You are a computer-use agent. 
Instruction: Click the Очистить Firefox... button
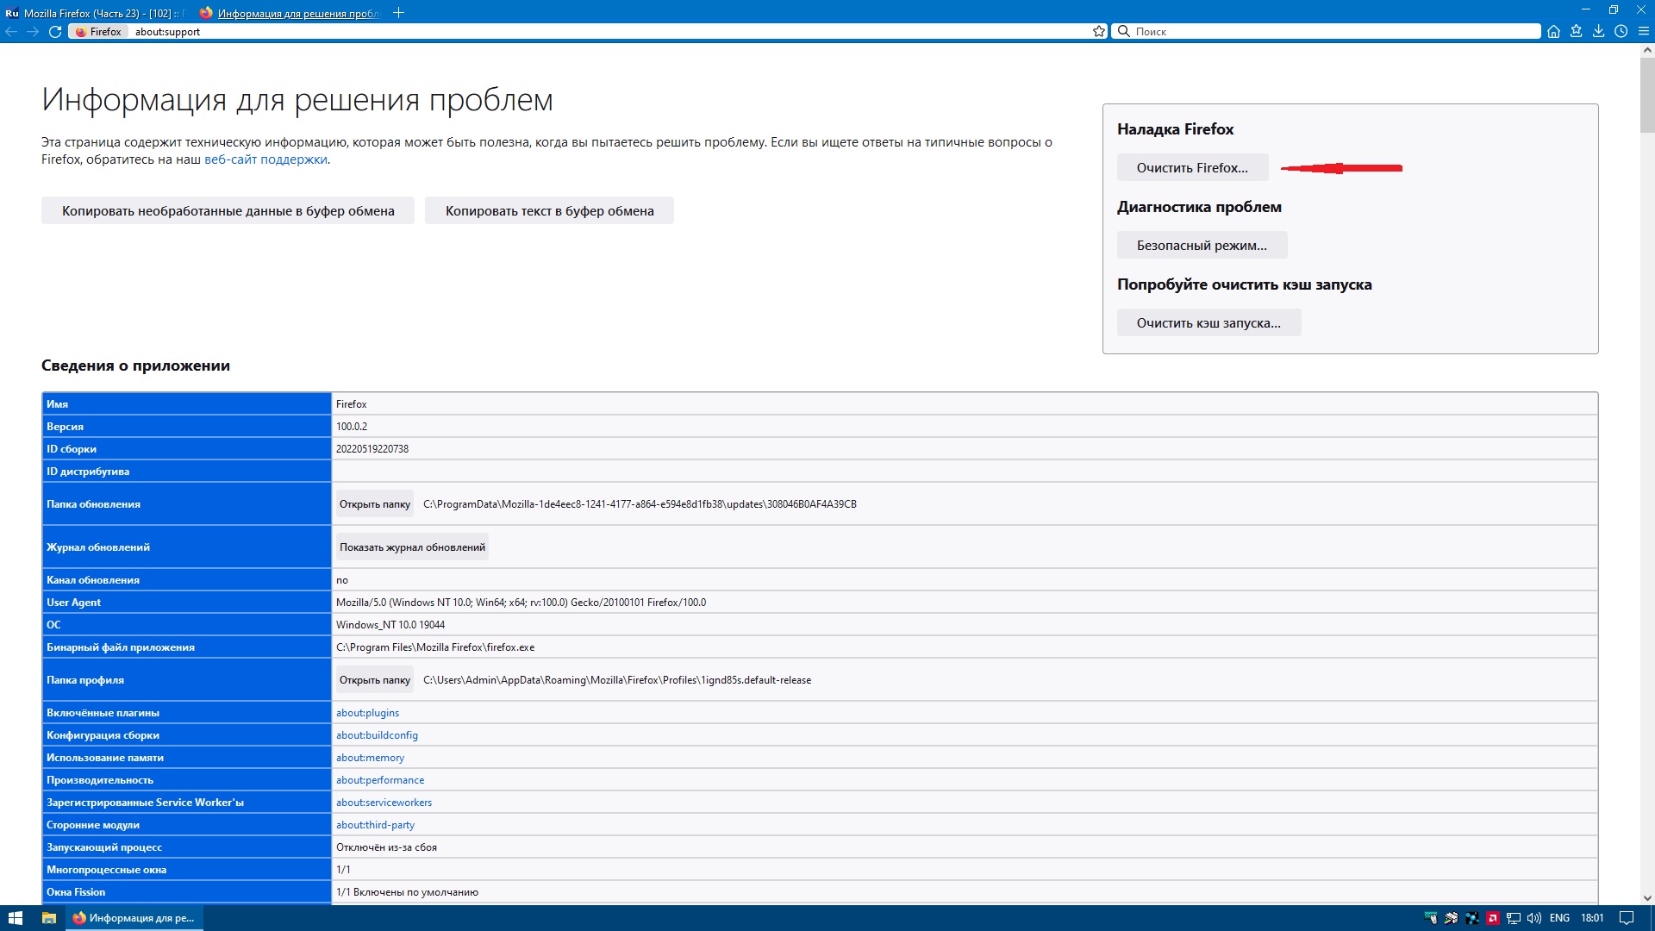point(1192,167)
